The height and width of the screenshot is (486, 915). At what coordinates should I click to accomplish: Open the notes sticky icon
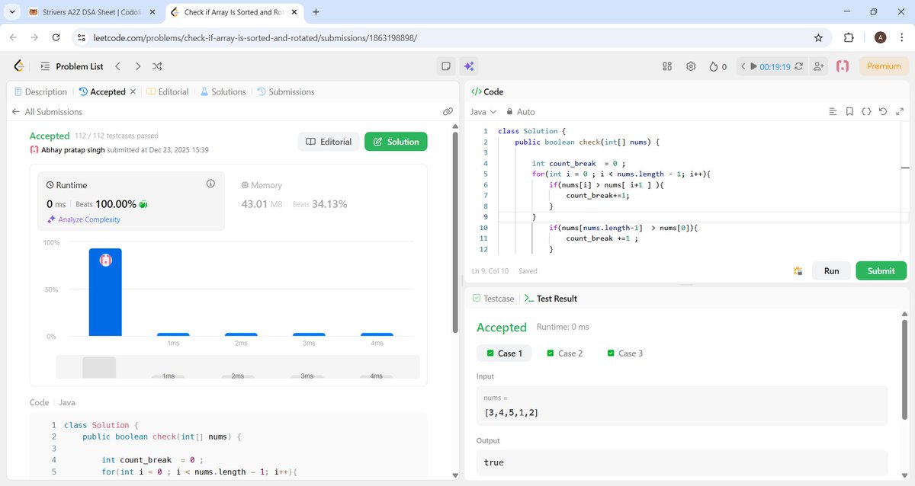pos(446,66)
